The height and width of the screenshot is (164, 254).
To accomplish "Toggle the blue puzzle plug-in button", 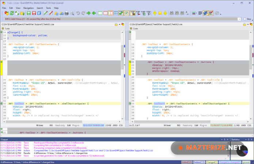I will pos(205,13).
